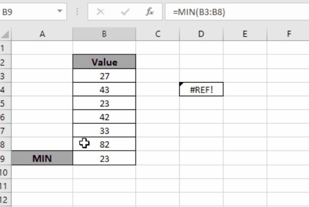Screen dimensions: 309x207
Task: Select column D header
Action: 201,34
